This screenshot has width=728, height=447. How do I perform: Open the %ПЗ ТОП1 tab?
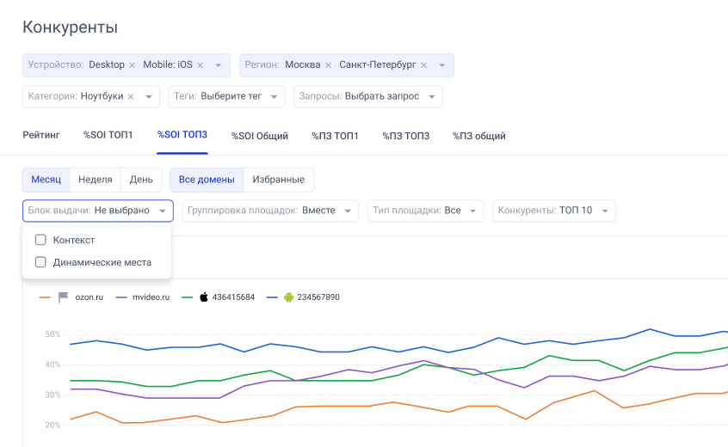tap(334, 136)
